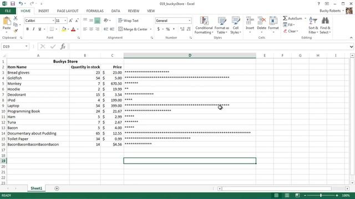Increase font size with the larger A icon
Image resolution: width=355 pixels, height=199 pixels.
pos(70,20)
